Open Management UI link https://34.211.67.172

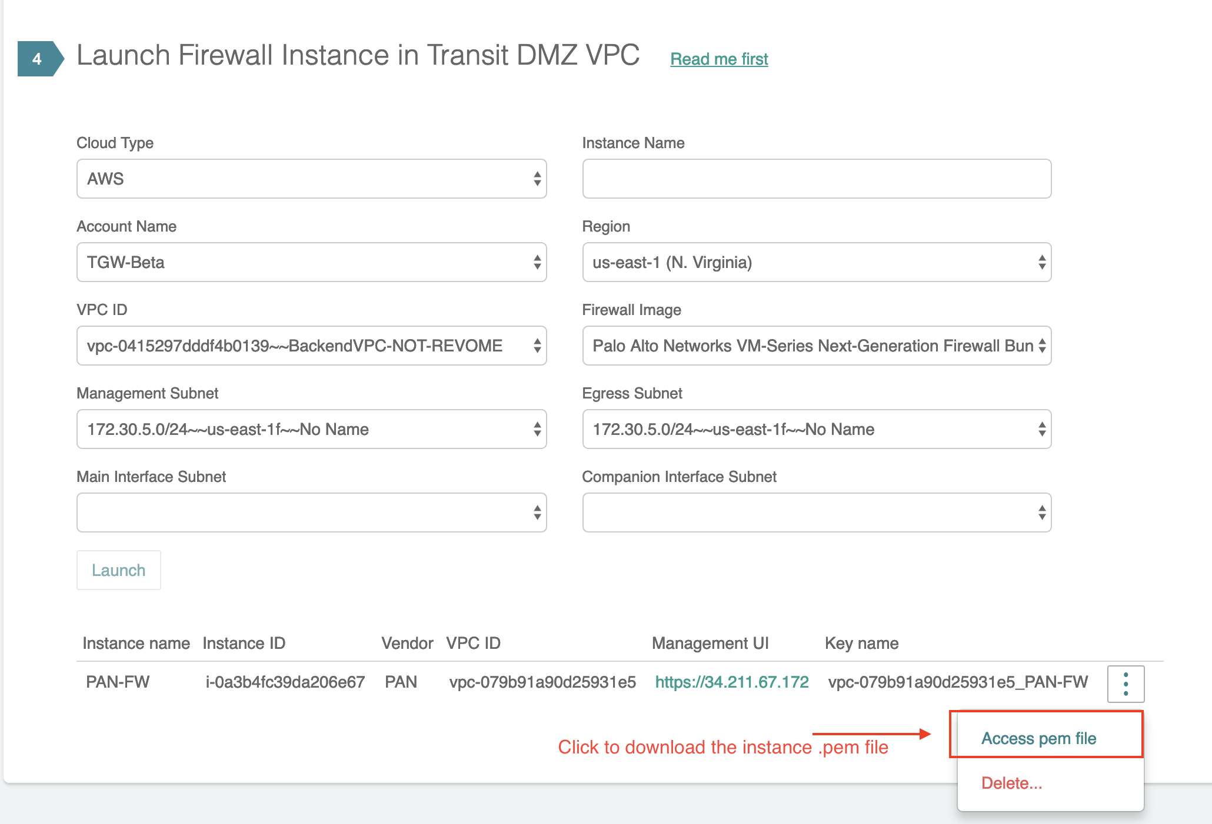[731, 682]
